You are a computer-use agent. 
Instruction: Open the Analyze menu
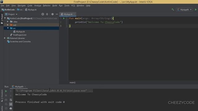coord(38,6)
